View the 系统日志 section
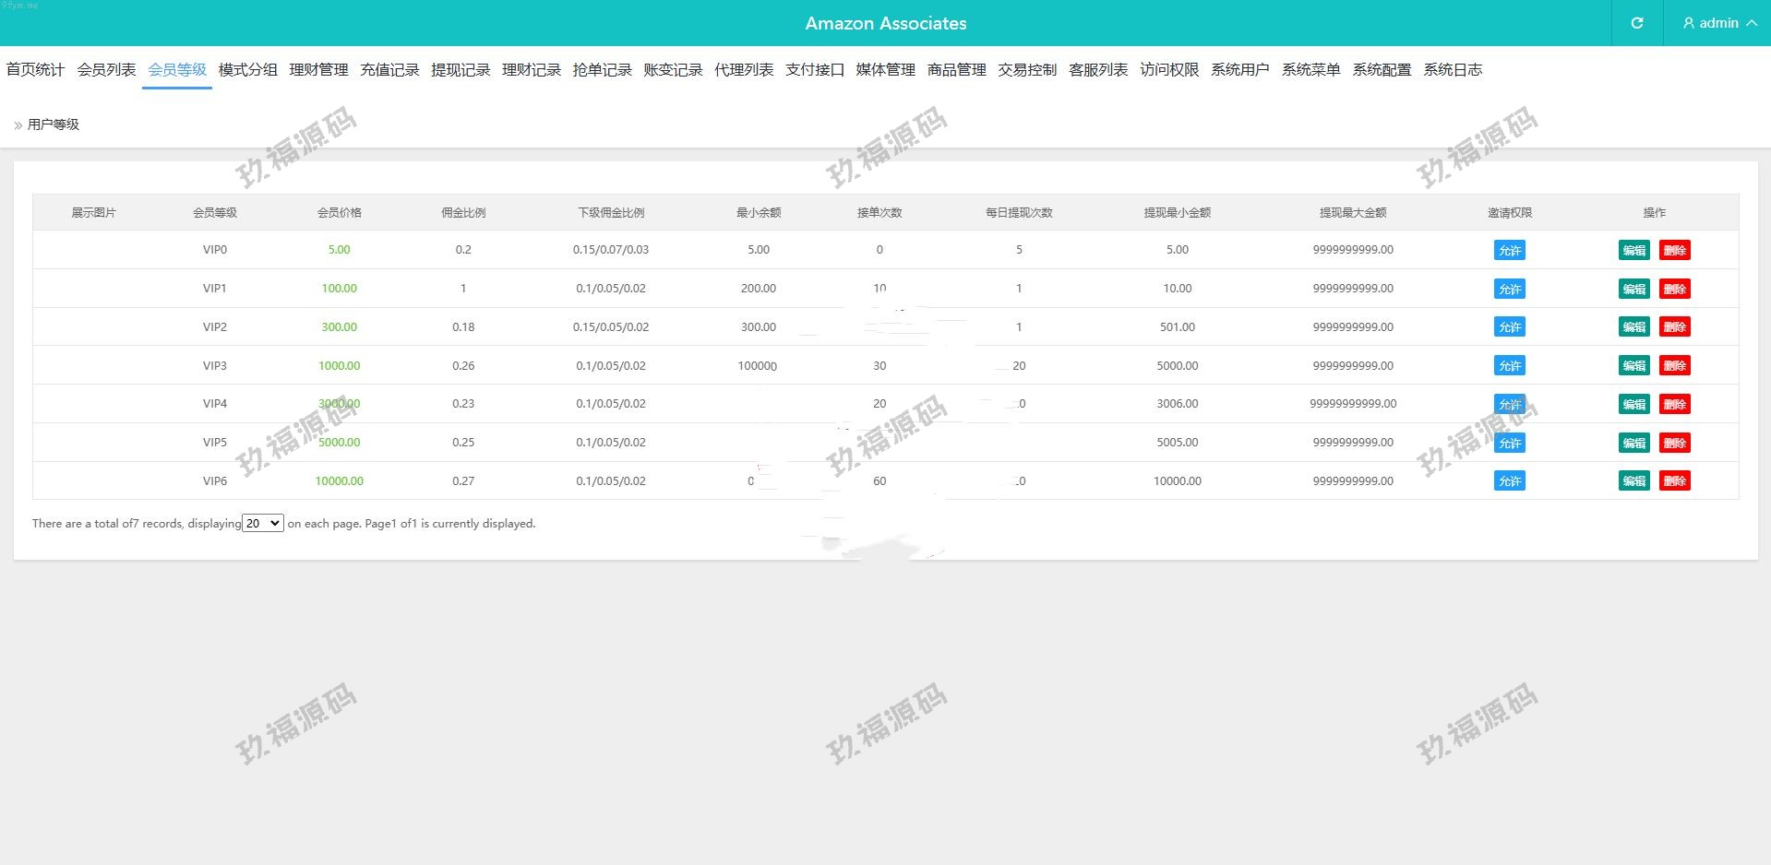The image size is (1771, 865). click(1452, 69)
